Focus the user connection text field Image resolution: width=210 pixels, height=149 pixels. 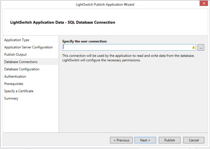[128, 47]
